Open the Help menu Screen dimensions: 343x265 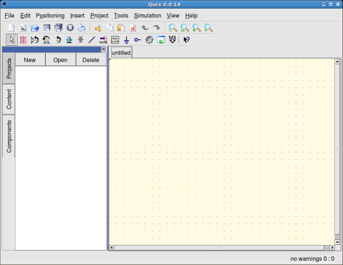click(x=191, y=16)
